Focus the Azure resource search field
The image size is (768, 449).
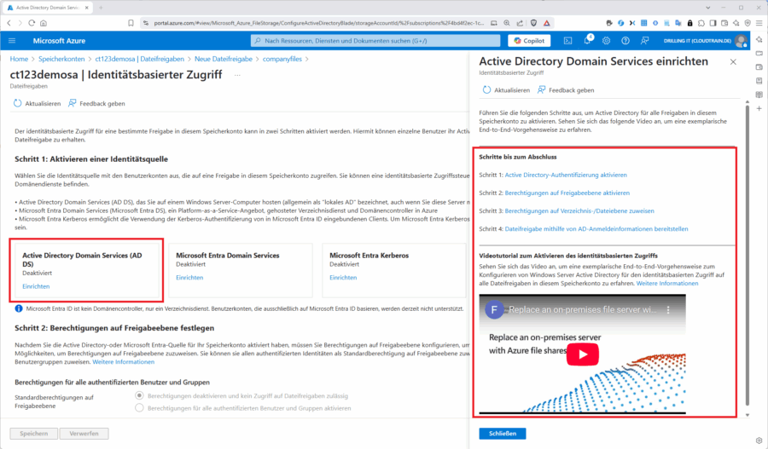click(x=375, y=41)
